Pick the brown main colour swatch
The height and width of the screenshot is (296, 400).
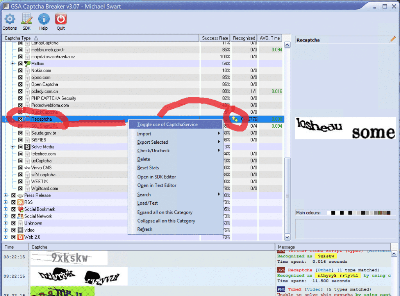point(380,213)
